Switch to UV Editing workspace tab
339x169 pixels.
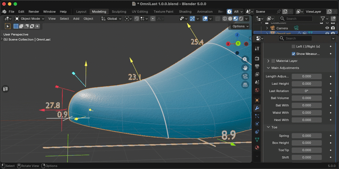140,12
